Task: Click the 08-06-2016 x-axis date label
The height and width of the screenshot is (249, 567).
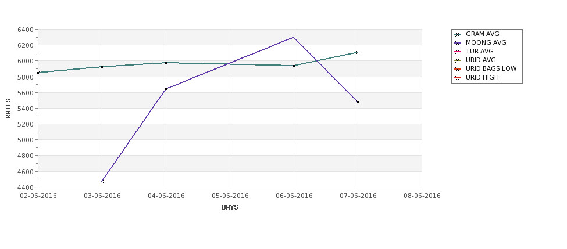Action: (x=422, y=196)
